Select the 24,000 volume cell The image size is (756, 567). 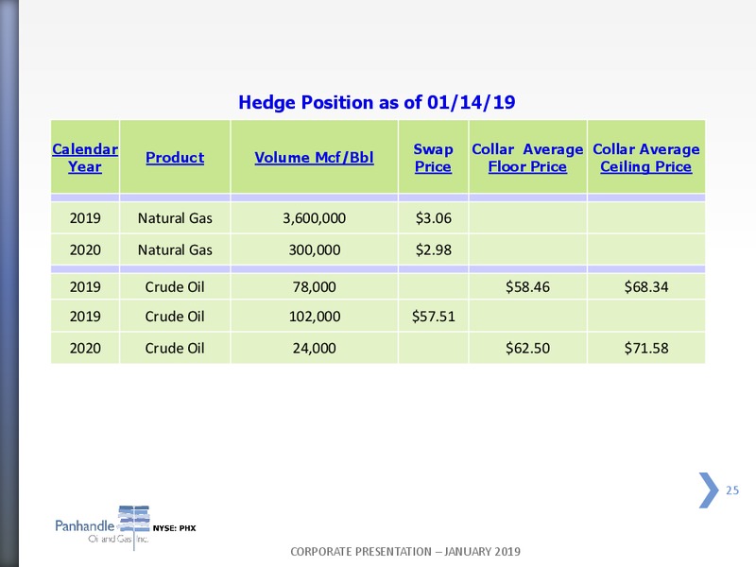(x=315, y=348)
